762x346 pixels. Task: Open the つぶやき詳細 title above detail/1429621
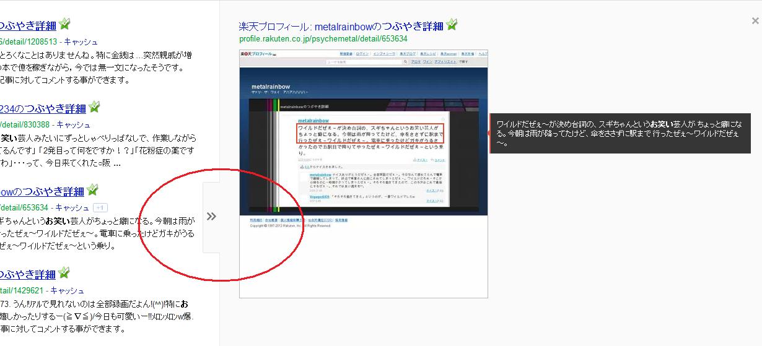[28, 274]
